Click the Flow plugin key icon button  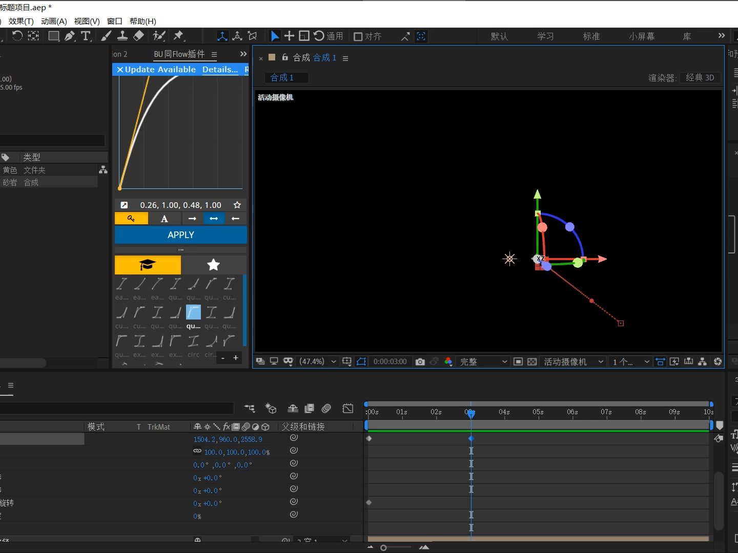coord(131,219)
